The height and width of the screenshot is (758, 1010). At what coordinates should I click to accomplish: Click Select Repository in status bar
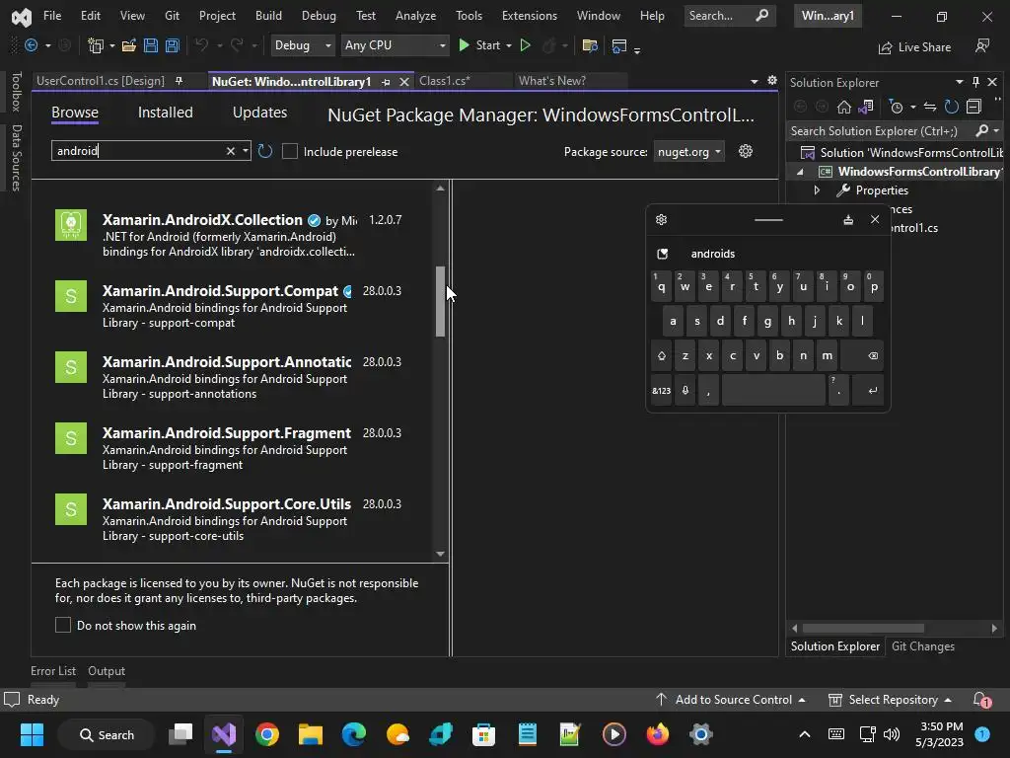tap(890, 700)
